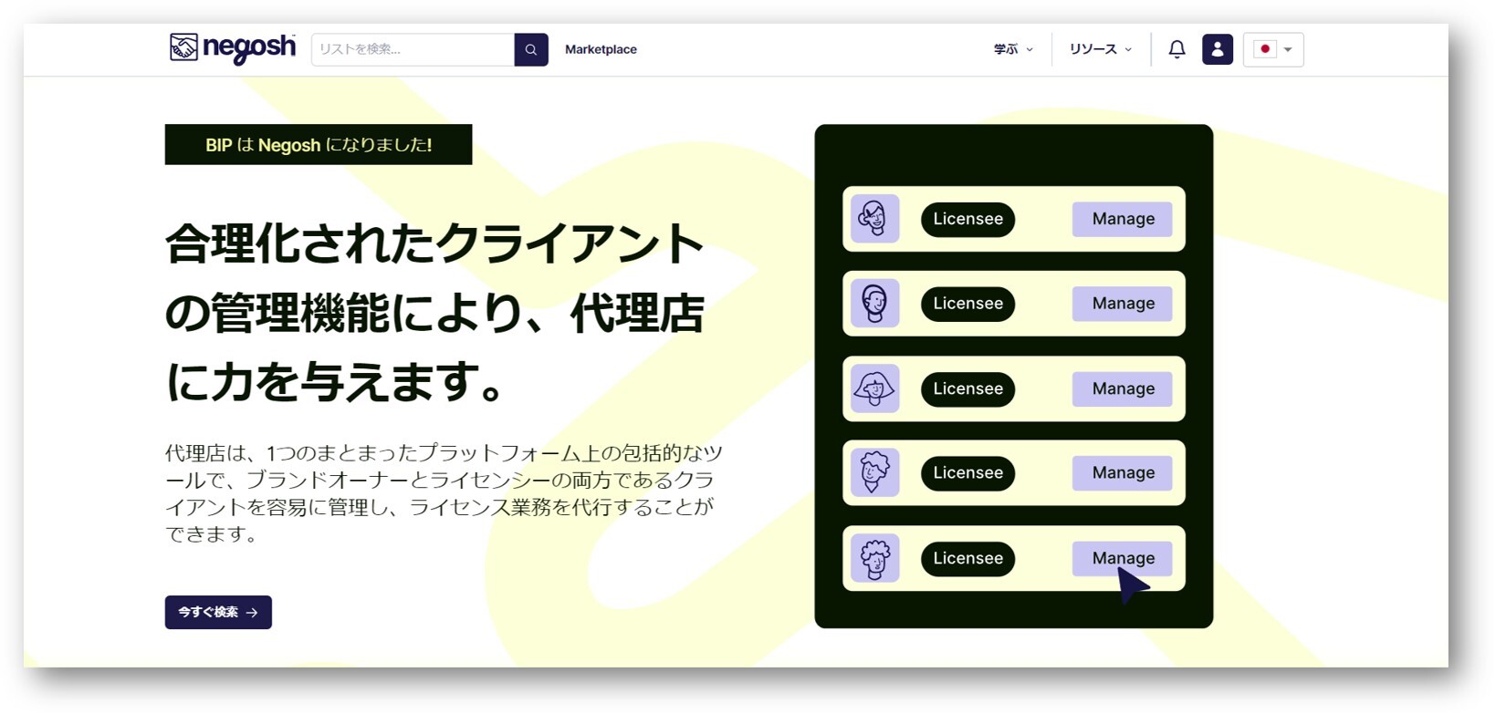The height and width of the screenshot is (714, 1495).
Task: Focus the リストを検索 search field
Action: [413, 49]
